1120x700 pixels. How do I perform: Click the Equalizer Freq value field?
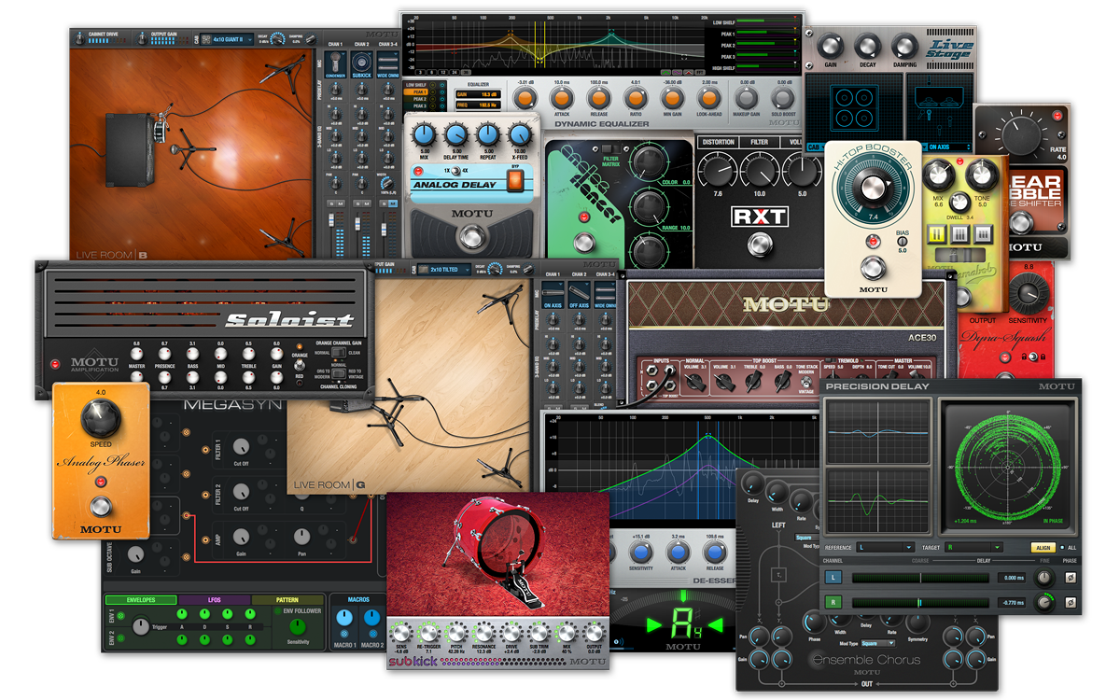[x=476, y=105]
